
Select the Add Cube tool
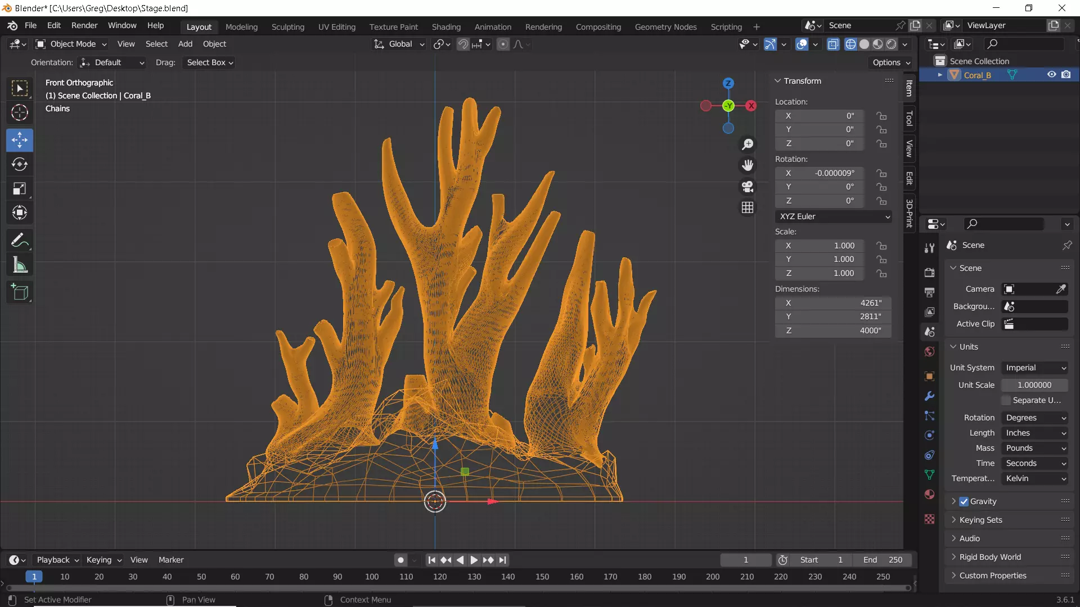click(x=20, y=292)
